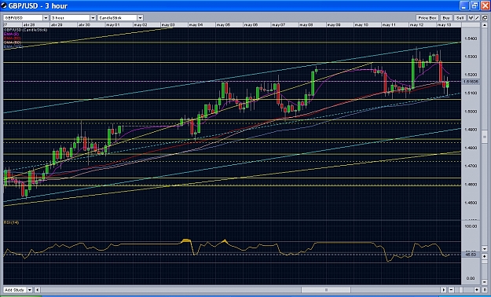491x297 pixels.
Task: Click the RSI(14) study label
Action: tap(11, 222)
